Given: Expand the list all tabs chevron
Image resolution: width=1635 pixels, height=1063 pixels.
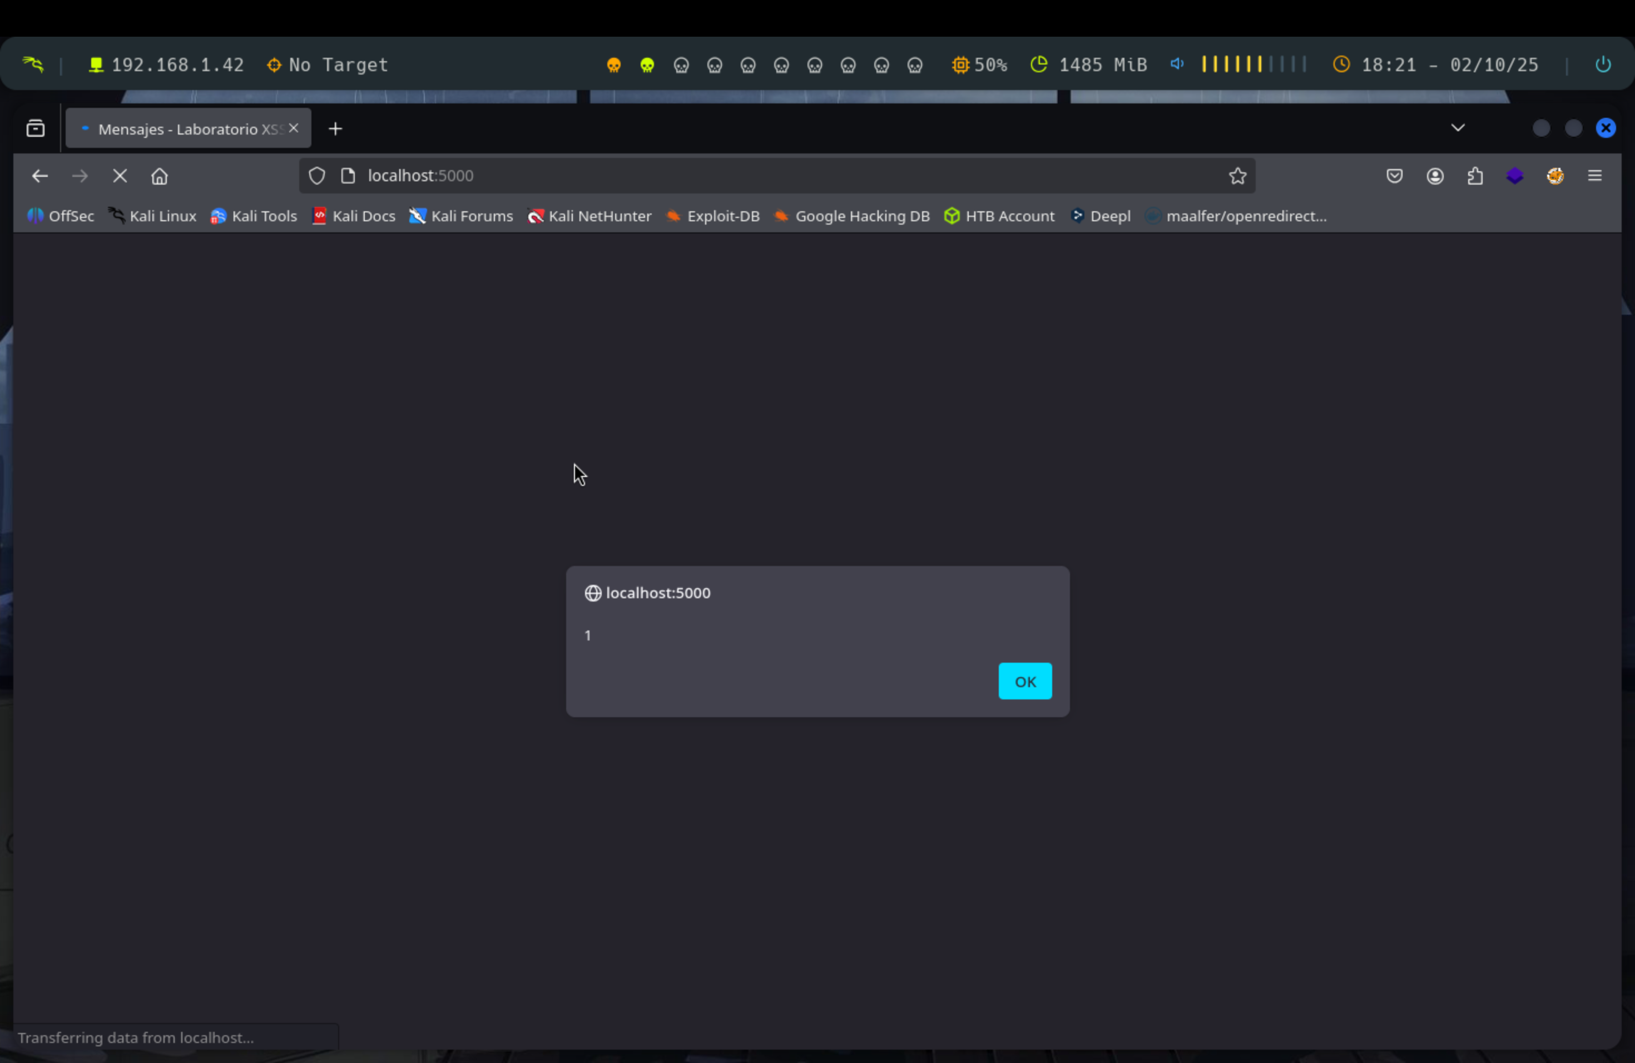Looking at the screenshot, I should 1458,128.
